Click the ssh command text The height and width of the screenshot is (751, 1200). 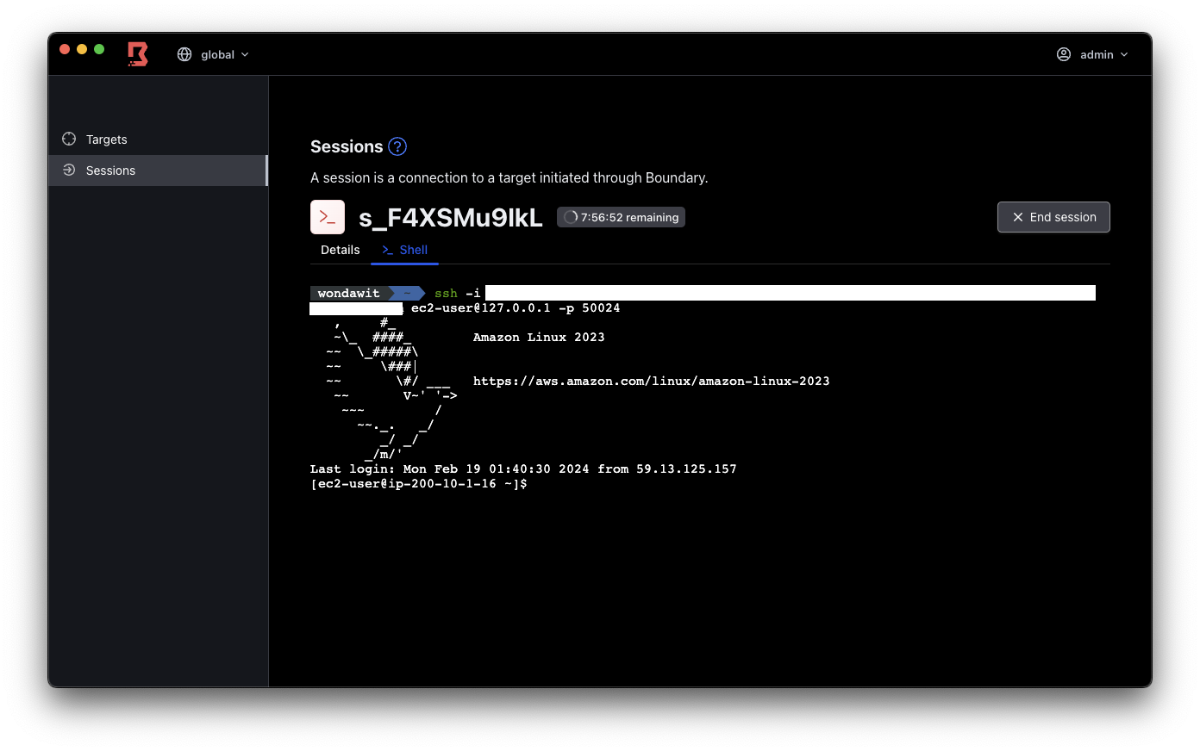[446, 294]
